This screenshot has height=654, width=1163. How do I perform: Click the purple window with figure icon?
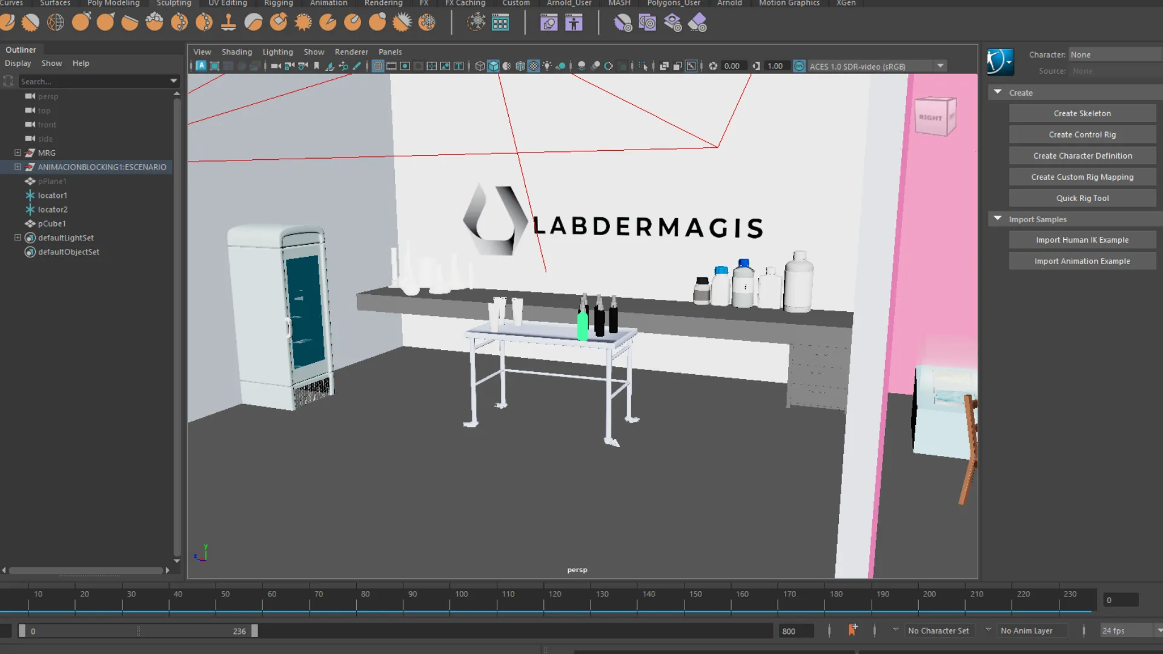[574, 23]
